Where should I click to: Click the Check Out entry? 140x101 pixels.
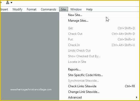point(99,34)
